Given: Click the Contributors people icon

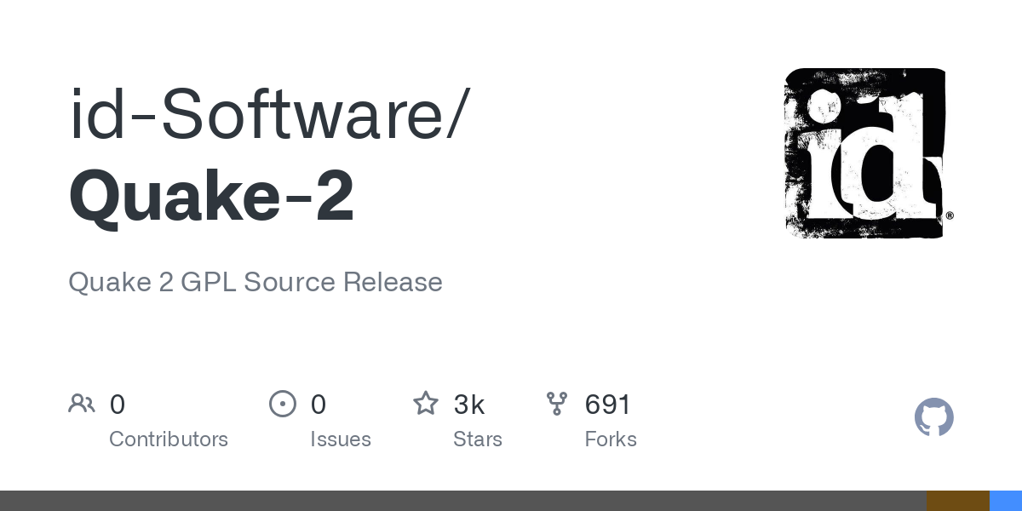Looking at the screenshot, I should pos(82,404).
